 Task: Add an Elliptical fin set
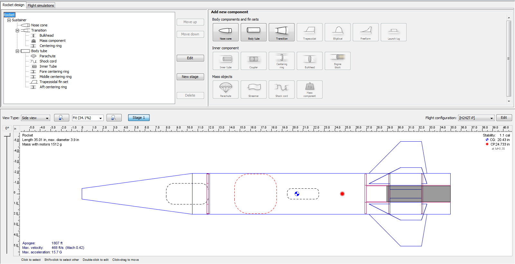click(338, 32)
